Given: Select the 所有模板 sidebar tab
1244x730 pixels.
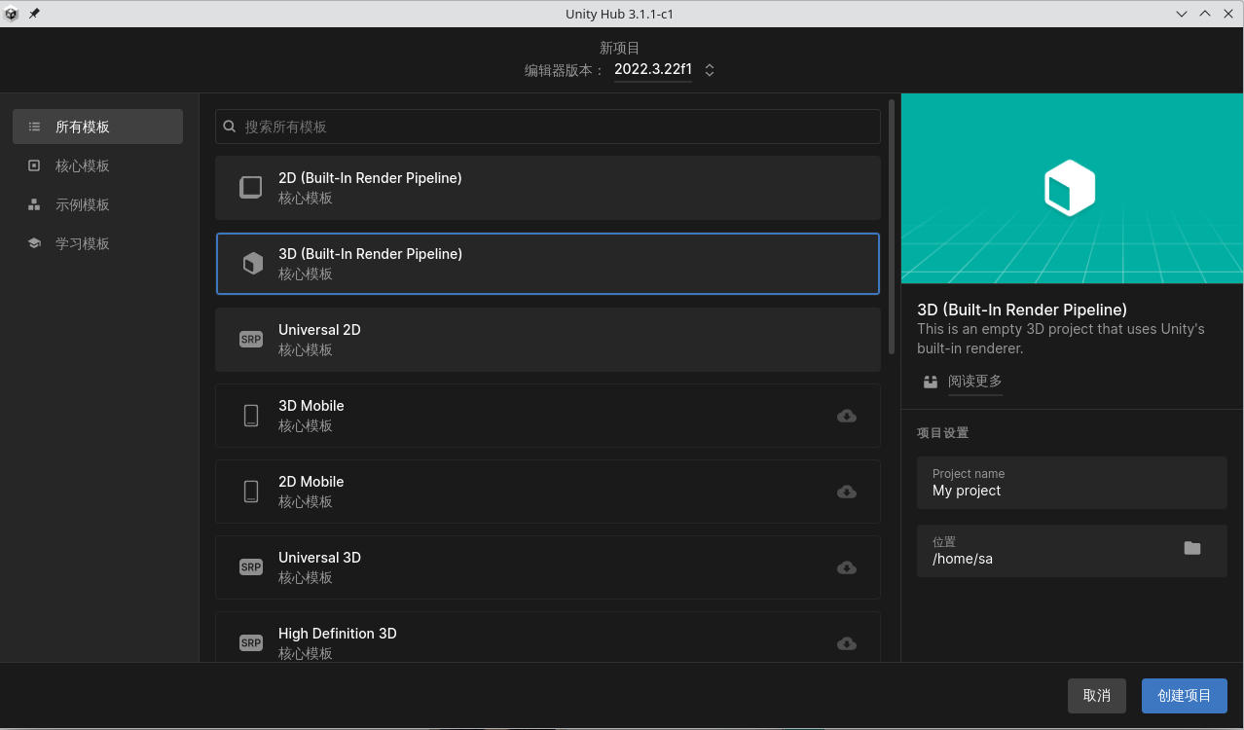Looking at the screenshot, I should click(97, 127).
